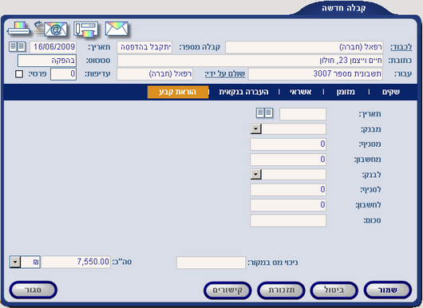Open the לכבוד link
The height and width of the screenshot is (308, 423).
pos(401,47)
